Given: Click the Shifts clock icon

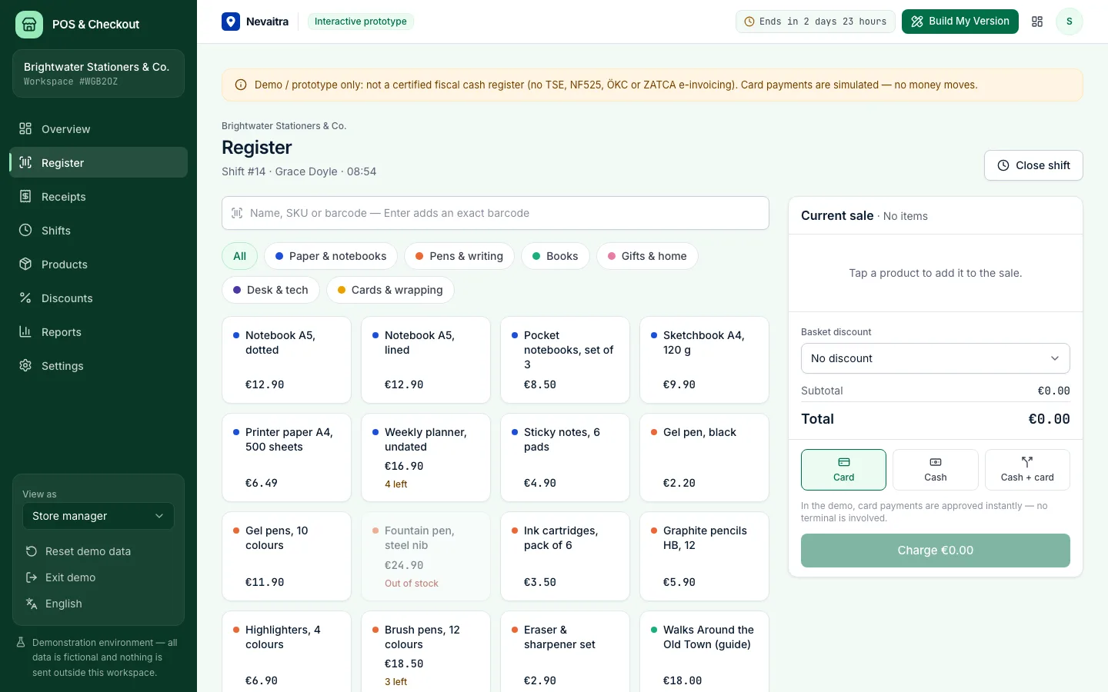Looking at the screenshot, I should pos(25,230).
